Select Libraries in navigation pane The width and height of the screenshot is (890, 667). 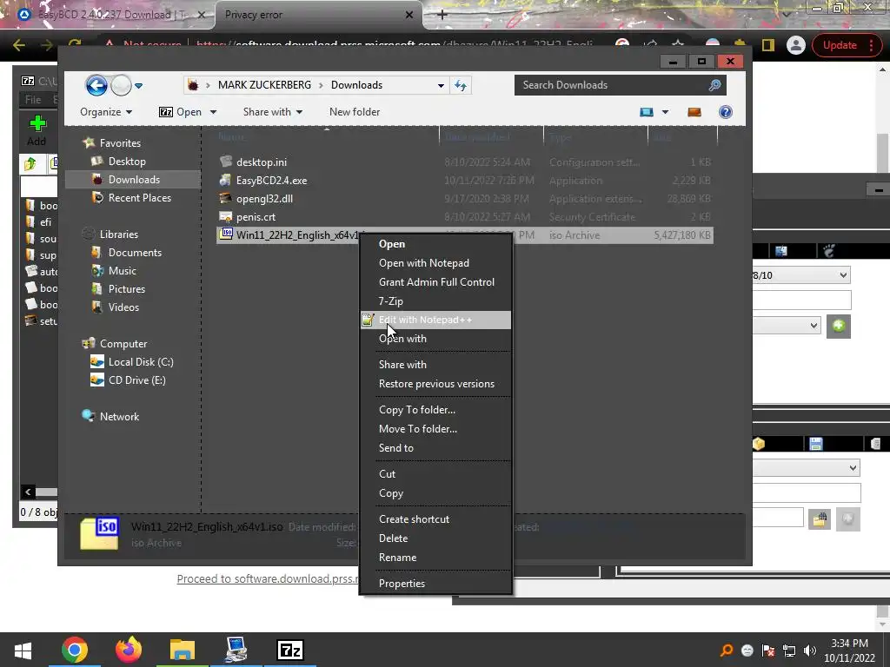118,234
